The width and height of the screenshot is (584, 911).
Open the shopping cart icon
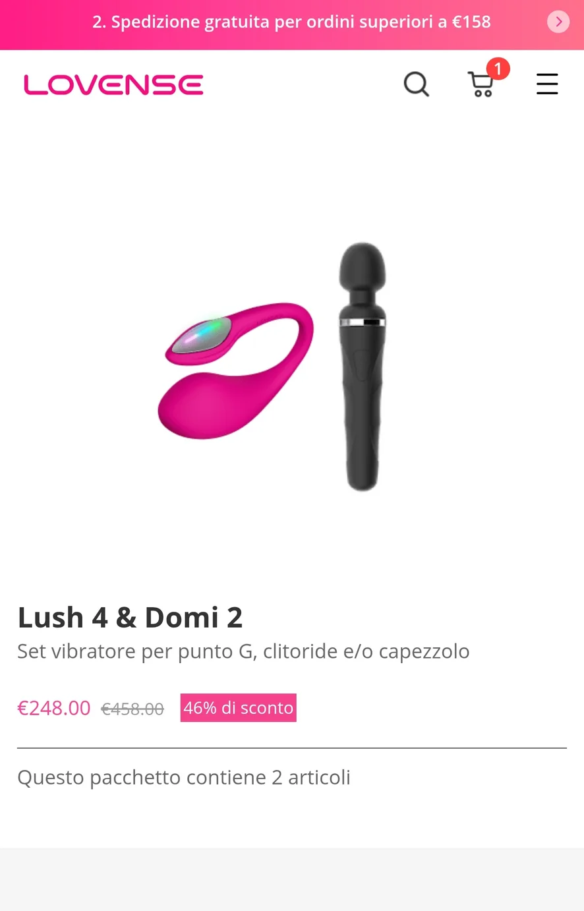click(481, 84)
